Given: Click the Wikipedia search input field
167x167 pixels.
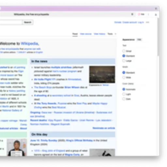Looking at the screenshot, I should [x=11, y=22].
